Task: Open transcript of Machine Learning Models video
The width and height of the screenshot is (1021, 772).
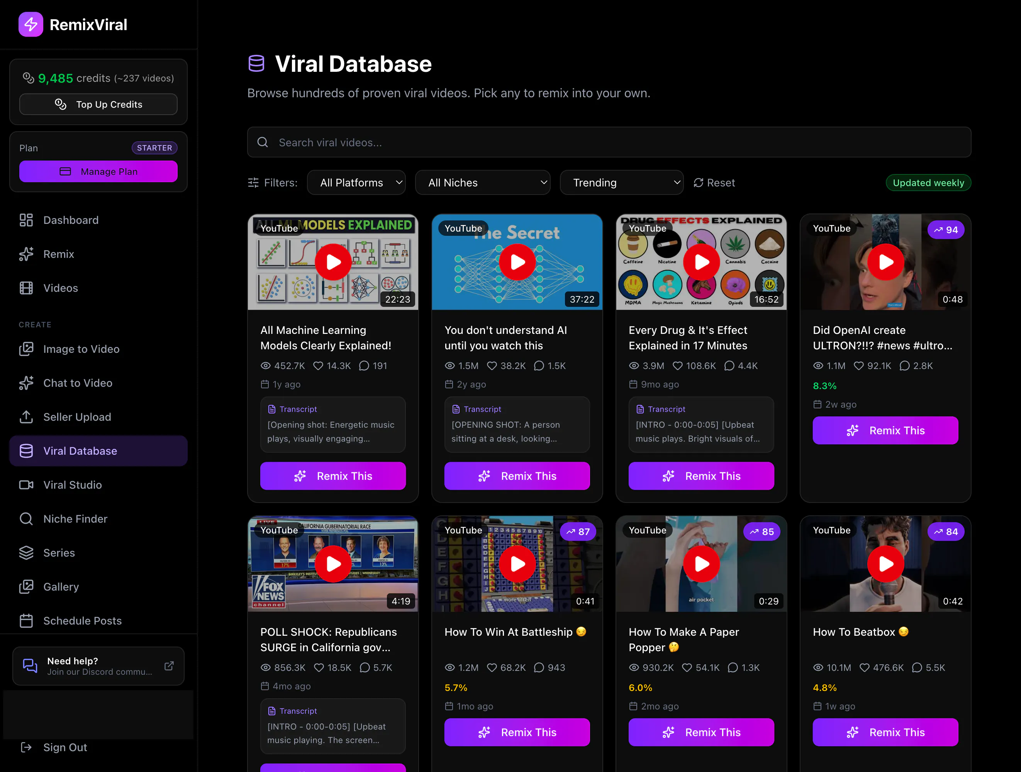Action: tap(333, 425)
